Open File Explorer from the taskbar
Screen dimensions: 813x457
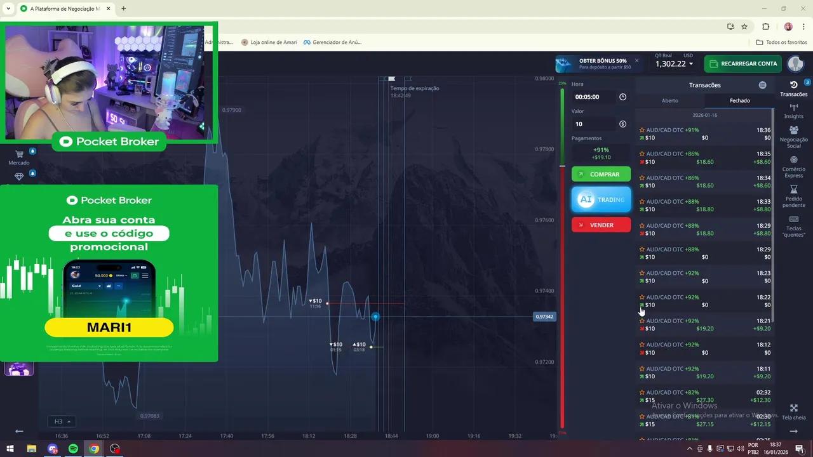point(31,449)
